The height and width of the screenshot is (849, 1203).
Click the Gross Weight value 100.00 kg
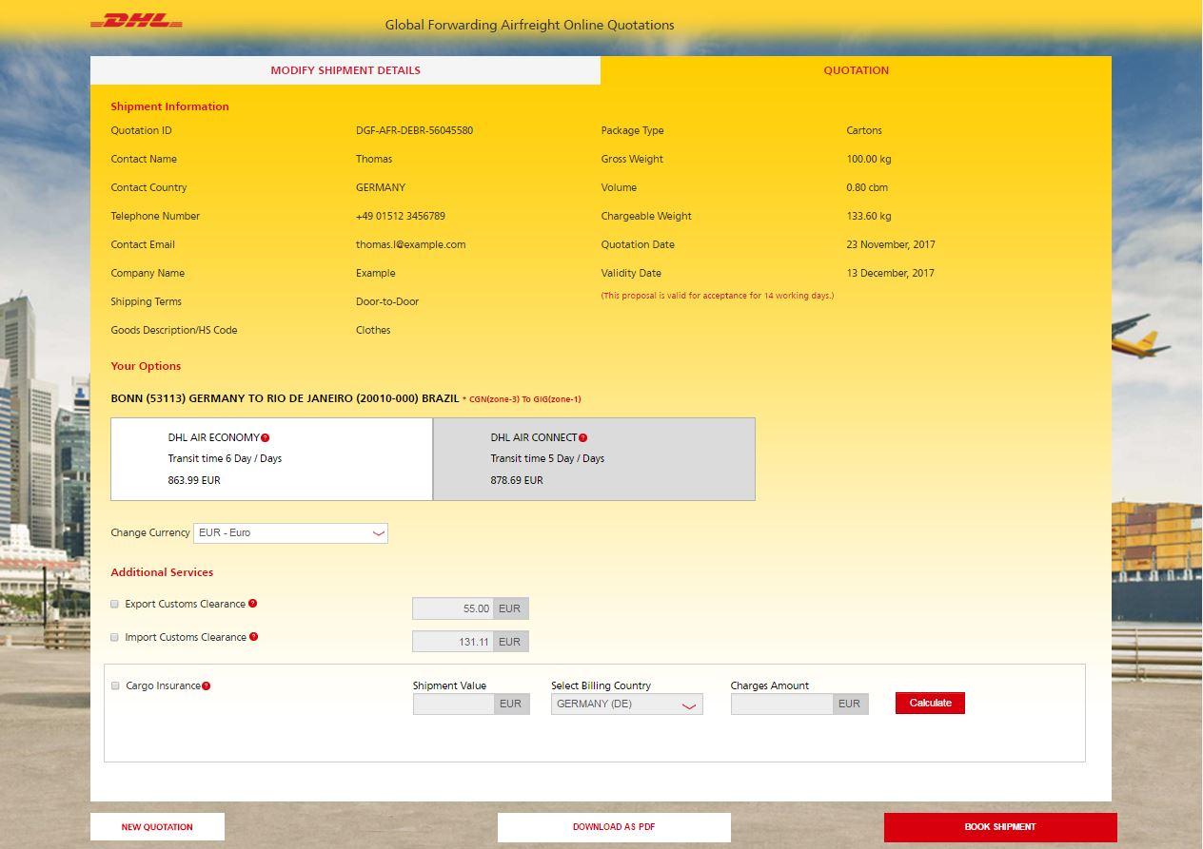tap(869, 160)
